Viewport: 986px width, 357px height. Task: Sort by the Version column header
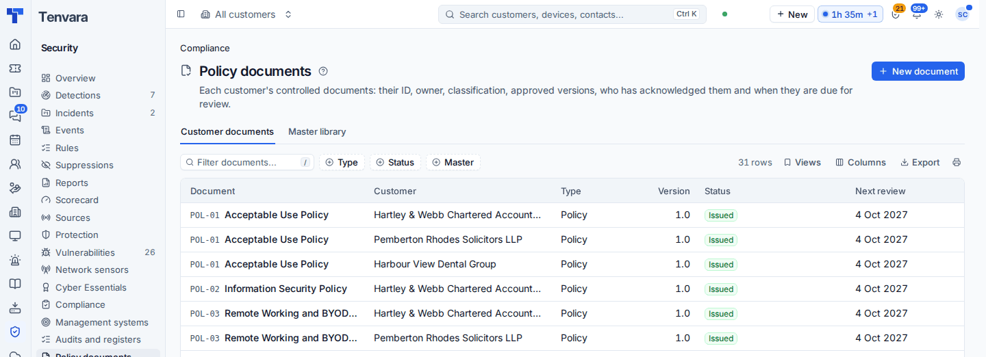click(x=674, y=191)
